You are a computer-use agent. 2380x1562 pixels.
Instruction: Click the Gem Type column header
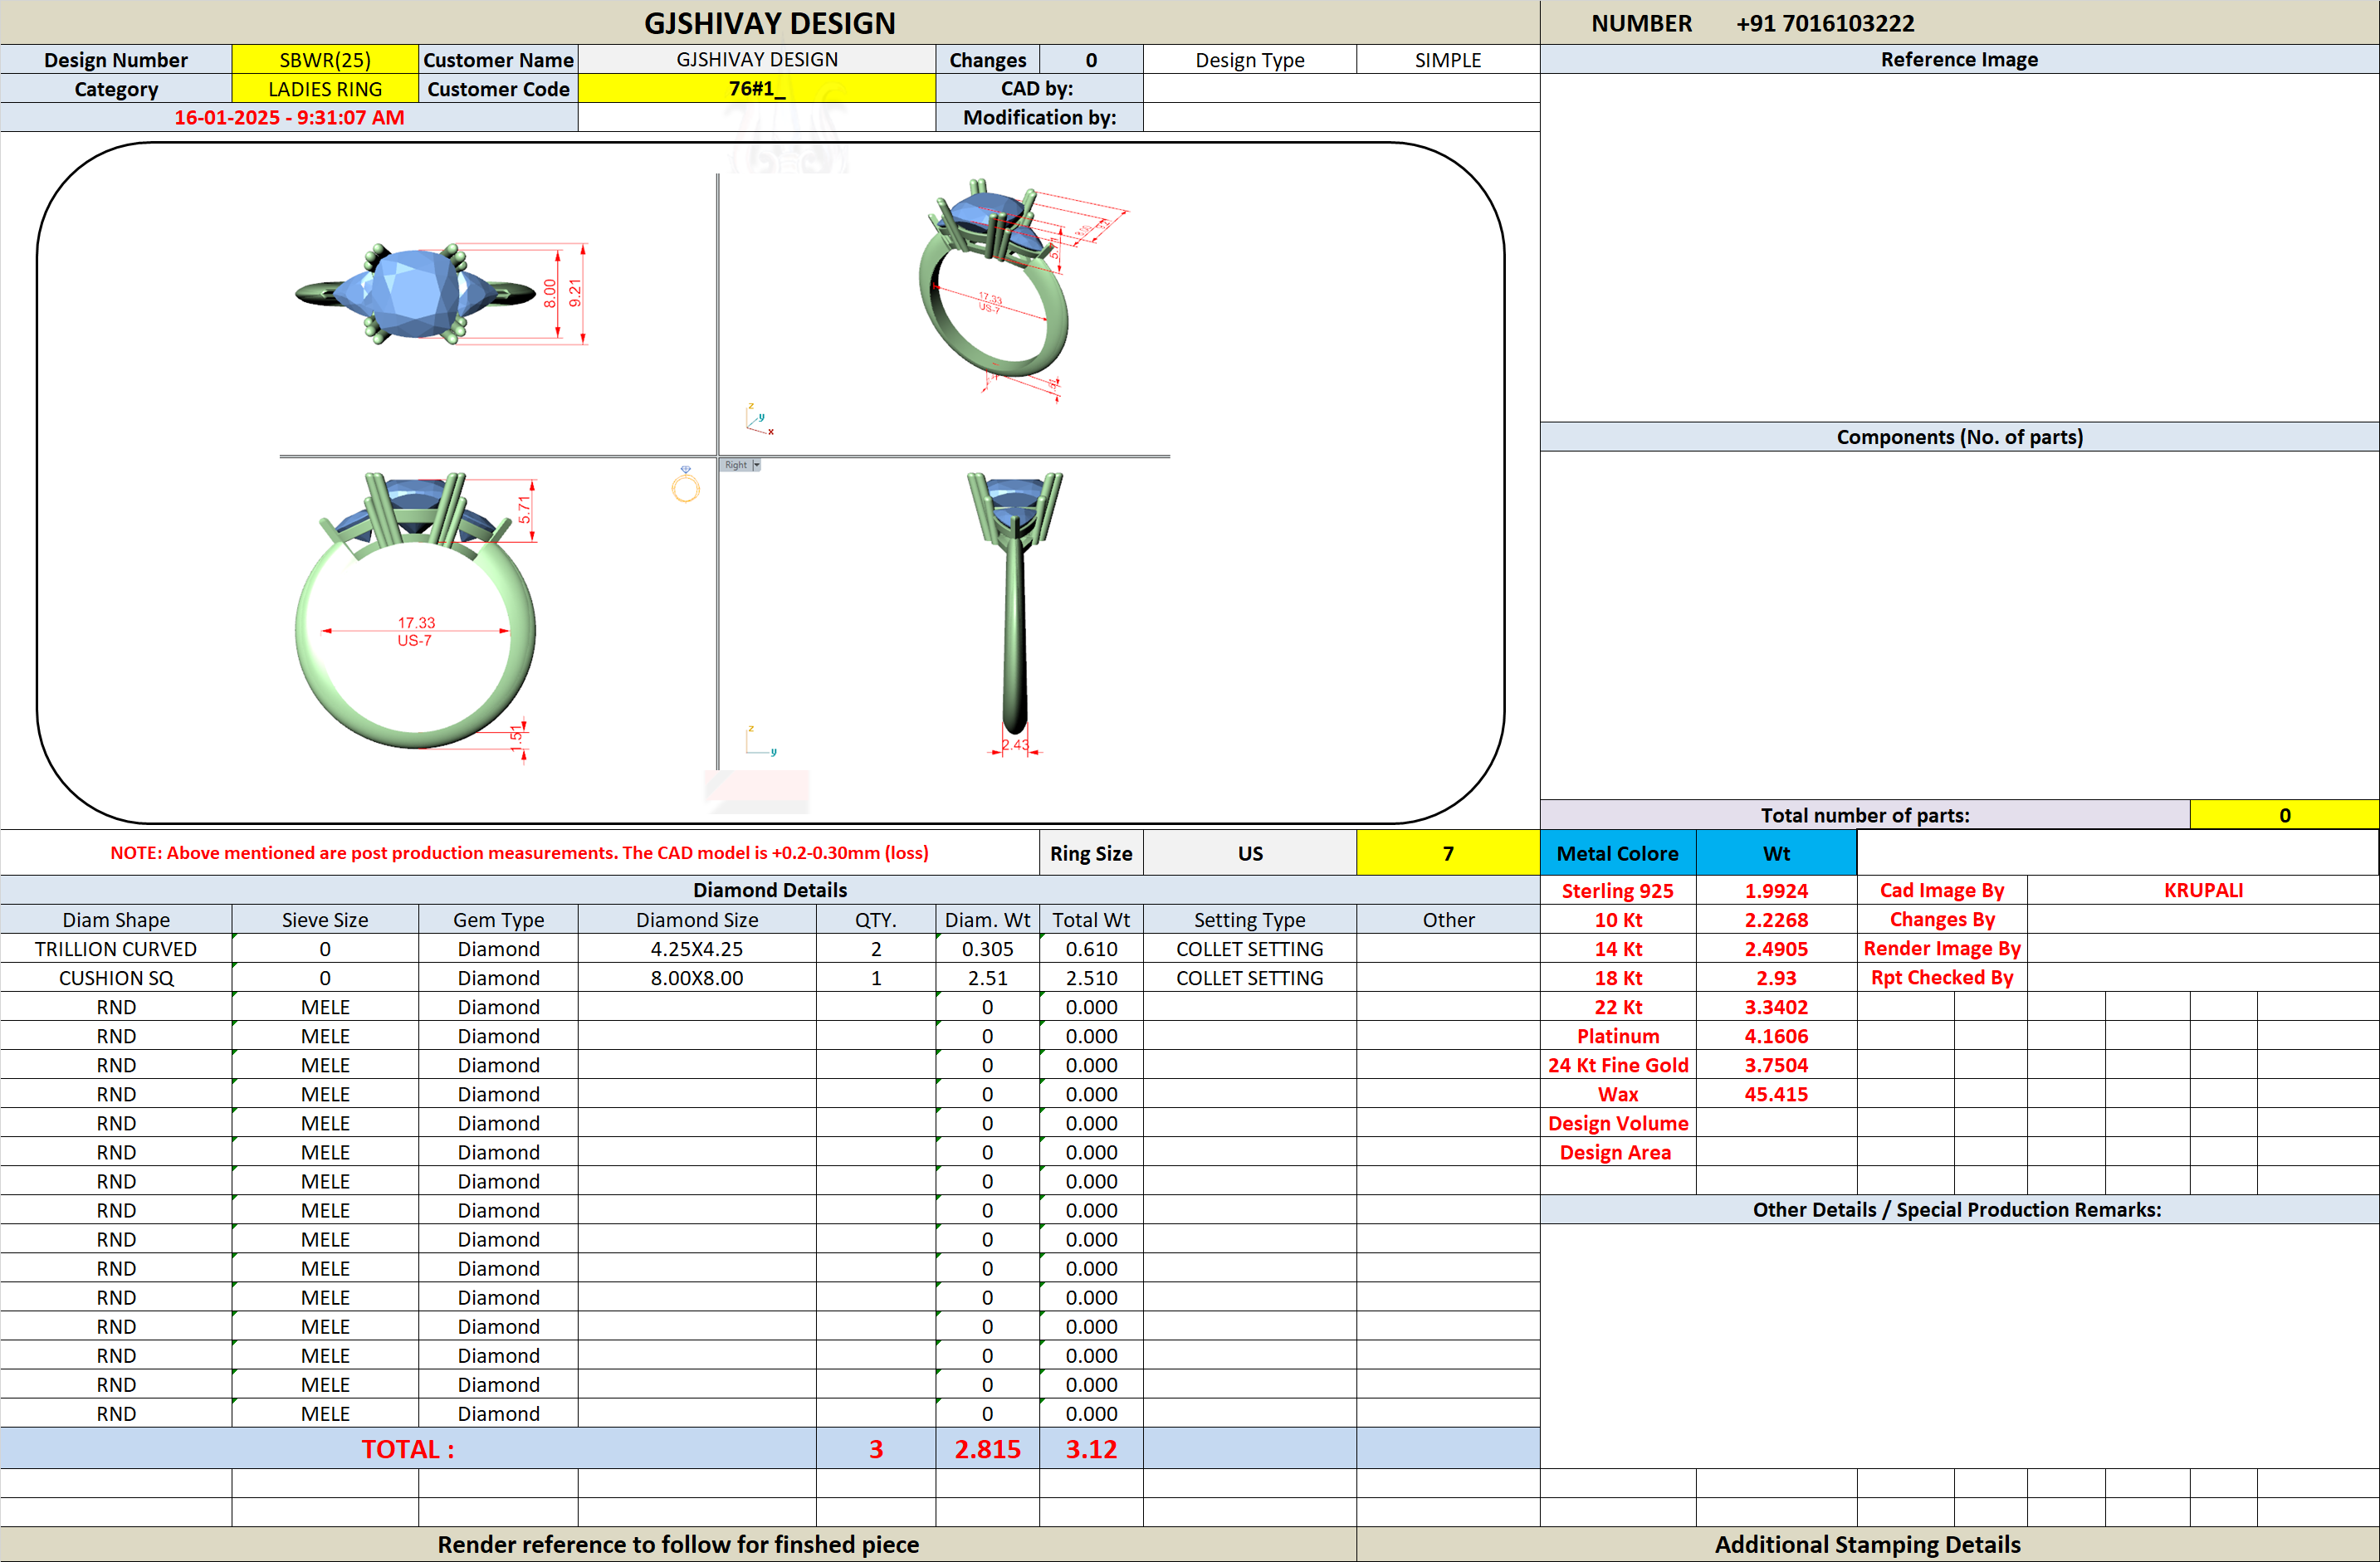coord(498,920)
